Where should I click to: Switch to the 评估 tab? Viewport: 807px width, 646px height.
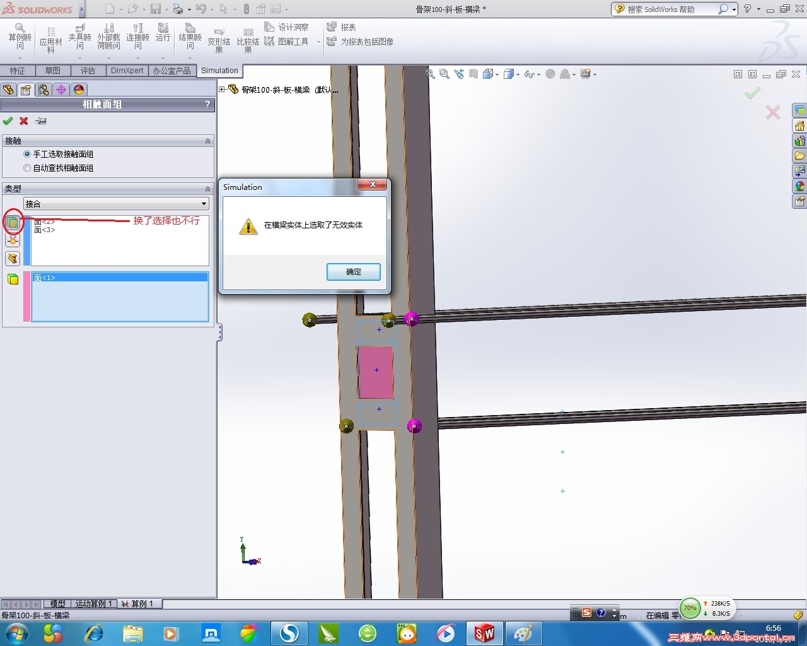(x=88, y=71)
